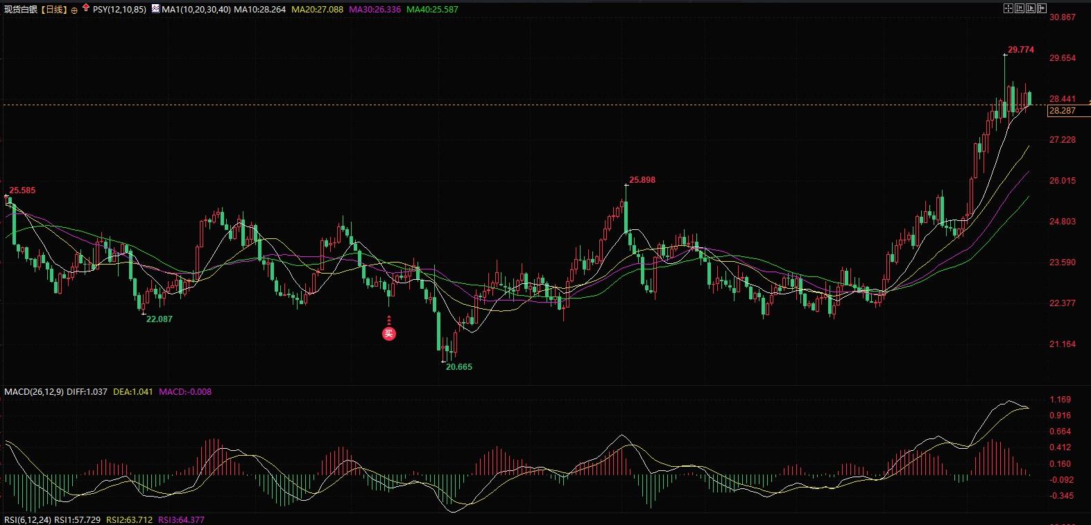Click the DIFF:1.037 value label

pyautogui.click(x=87, y=392)
